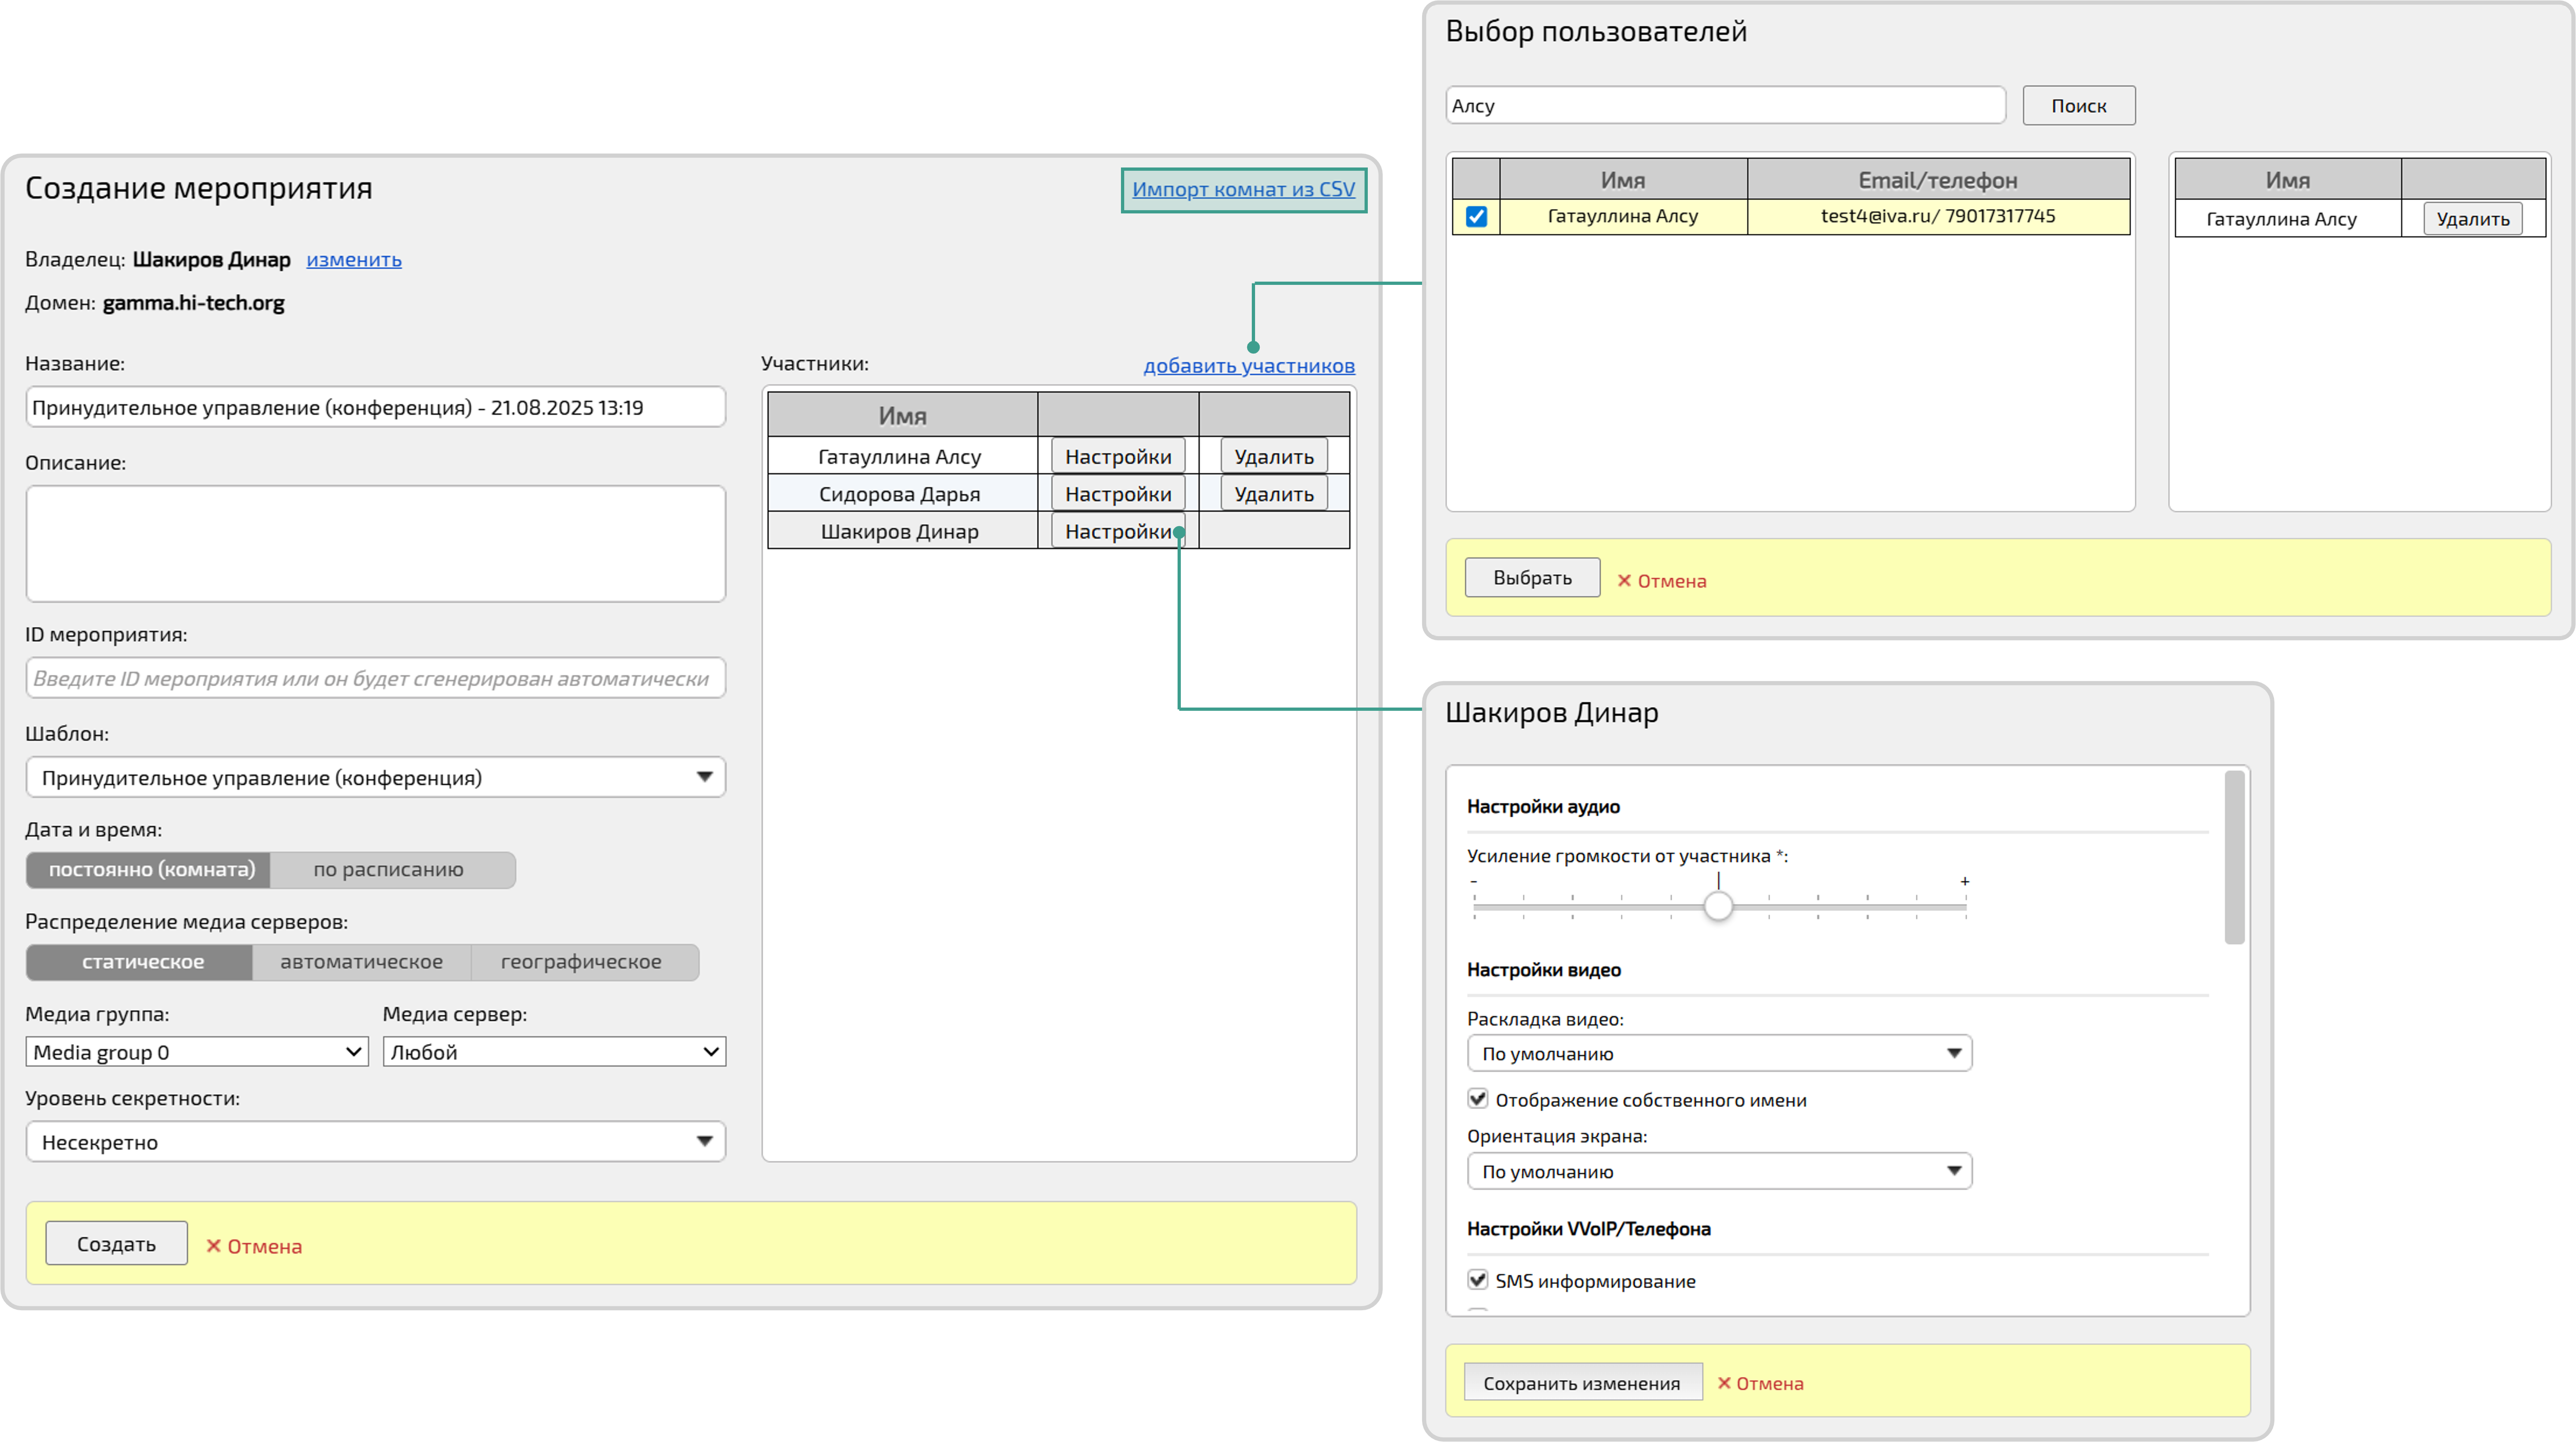
Task: Switch to по расписанию tab
Action: point(389,870)
